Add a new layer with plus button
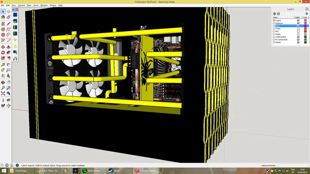310x174 pixels. pyautogui.click(x=274, y=14)
